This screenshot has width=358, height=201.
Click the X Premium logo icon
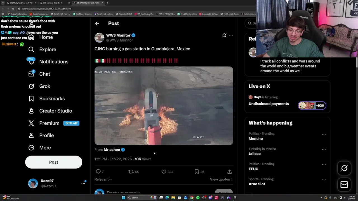(x=31, y=123)
